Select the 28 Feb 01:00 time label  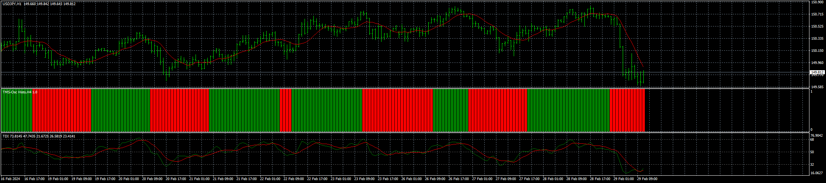(553, 179)
